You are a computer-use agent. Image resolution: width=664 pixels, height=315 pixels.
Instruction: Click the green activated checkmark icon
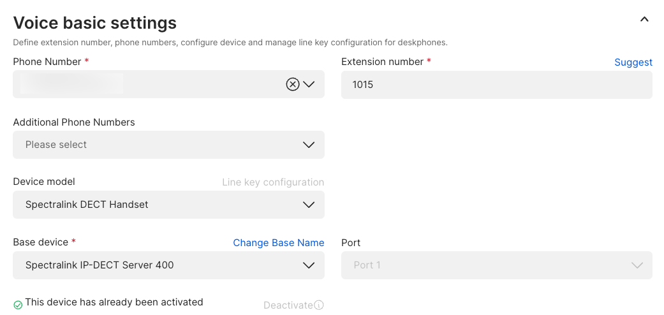18,305
